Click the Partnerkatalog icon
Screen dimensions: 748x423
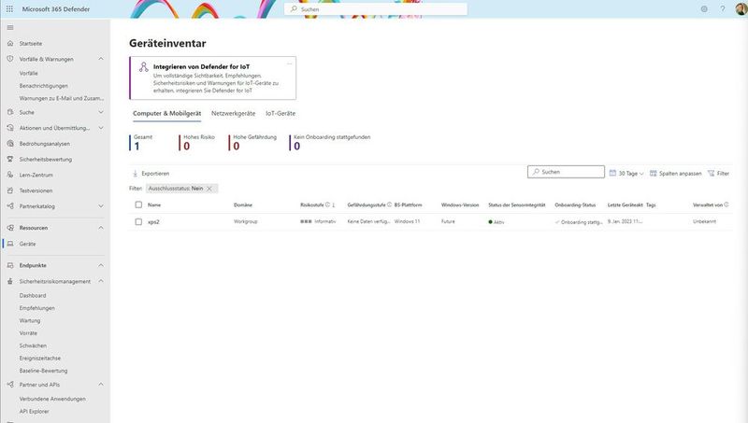click(x=10, y=206)
